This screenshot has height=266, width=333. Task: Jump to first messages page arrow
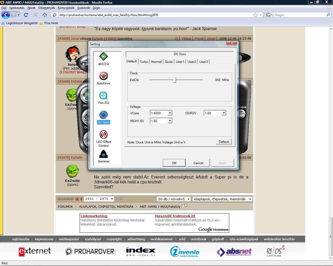(x=77, y=199)
